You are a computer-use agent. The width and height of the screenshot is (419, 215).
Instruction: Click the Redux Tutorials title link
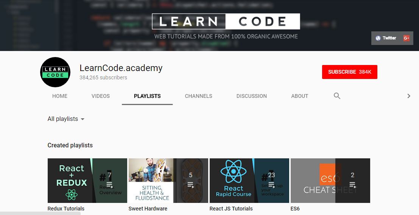(66, 209)
